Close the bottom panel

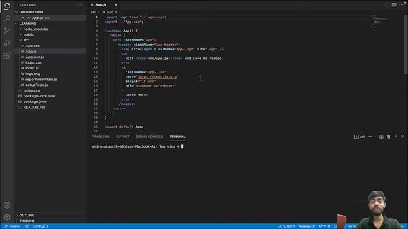(x=402, y=137)
